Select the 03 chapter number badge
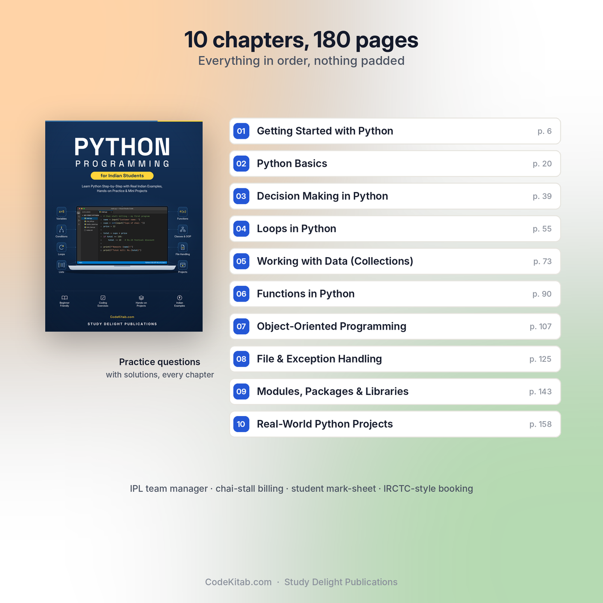The height and width of the screenshot is (603, 603). [241, 196]
